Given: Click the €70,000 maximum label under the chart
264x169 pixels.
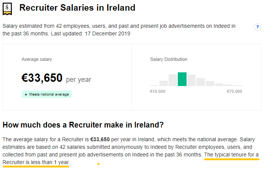Looking at the screenshot, I should point(234,92).
